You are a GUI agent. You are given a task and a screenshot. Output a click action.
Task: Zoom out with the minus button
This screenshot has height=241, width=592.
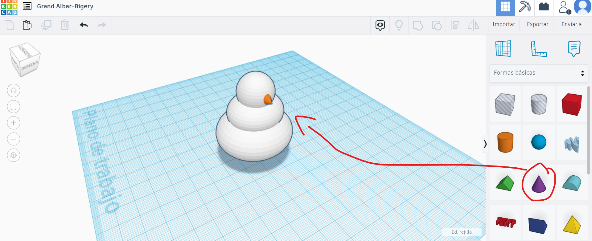tap(14, 139)
